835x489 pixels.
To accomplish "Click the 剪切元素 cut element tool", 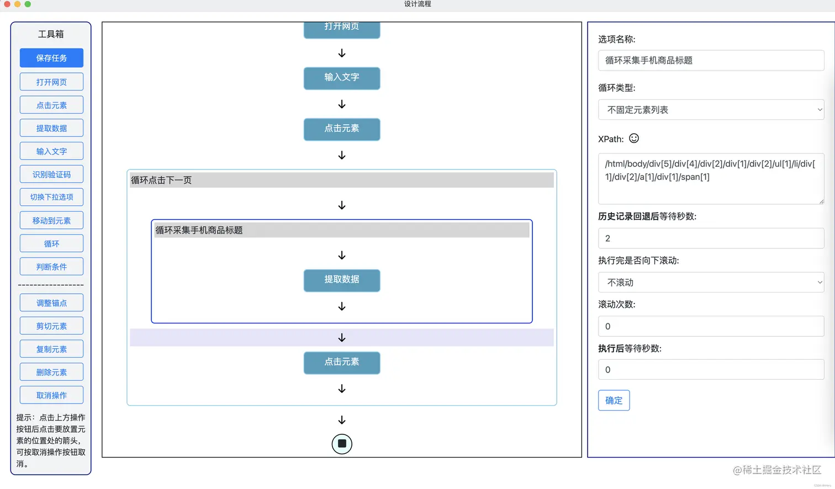I will click(51, 326).
